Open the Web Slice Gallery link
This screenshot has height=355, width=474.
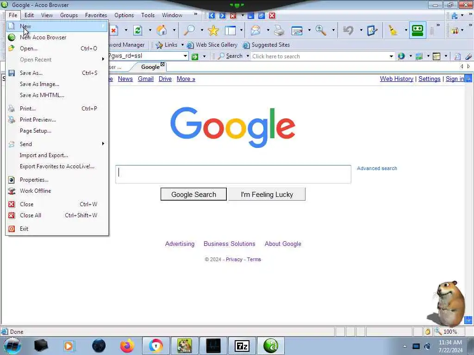pos(212,45)
